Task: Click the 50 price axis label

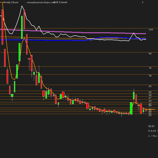Action: pyautogui.click(x=150, y=95)
